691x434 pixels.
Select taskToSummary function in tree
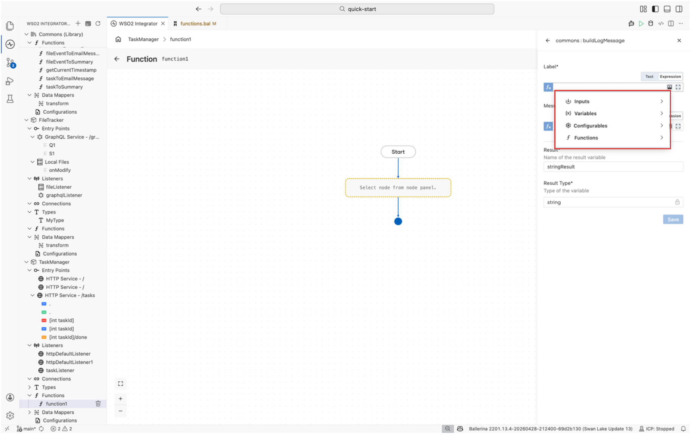pyautogui.click(x=64, y=87)
